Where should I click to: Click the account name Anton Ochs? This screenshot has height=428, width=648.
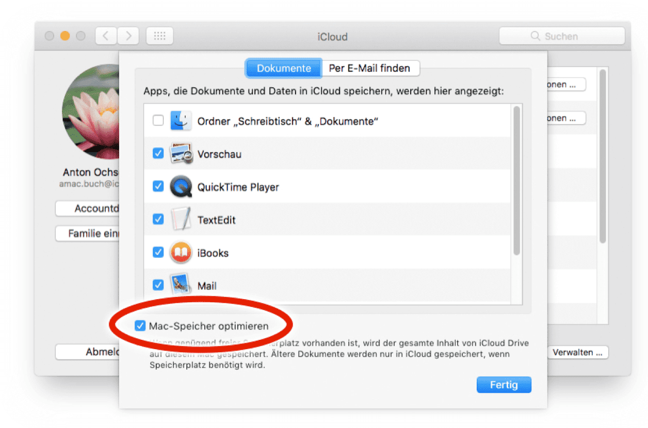coord(91,172)
